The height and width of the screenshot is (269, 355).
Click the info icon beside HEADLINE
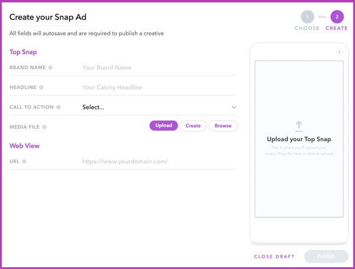[41, 87]
